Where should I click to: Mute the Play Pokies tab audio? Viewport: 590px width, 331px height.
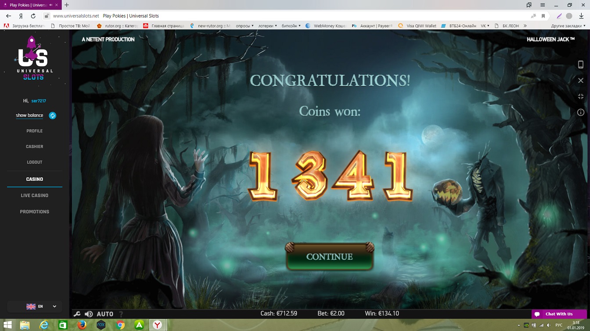51,5
